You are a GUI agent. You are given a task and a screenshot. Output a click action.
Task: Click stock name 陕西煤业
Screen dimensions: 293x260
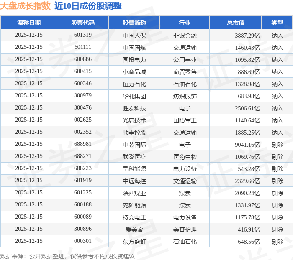[134, 193]
